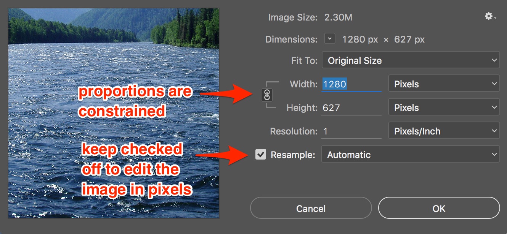Open the Fit To Original Size dropdown
The image size is (507, 234).
pos(411,60)
